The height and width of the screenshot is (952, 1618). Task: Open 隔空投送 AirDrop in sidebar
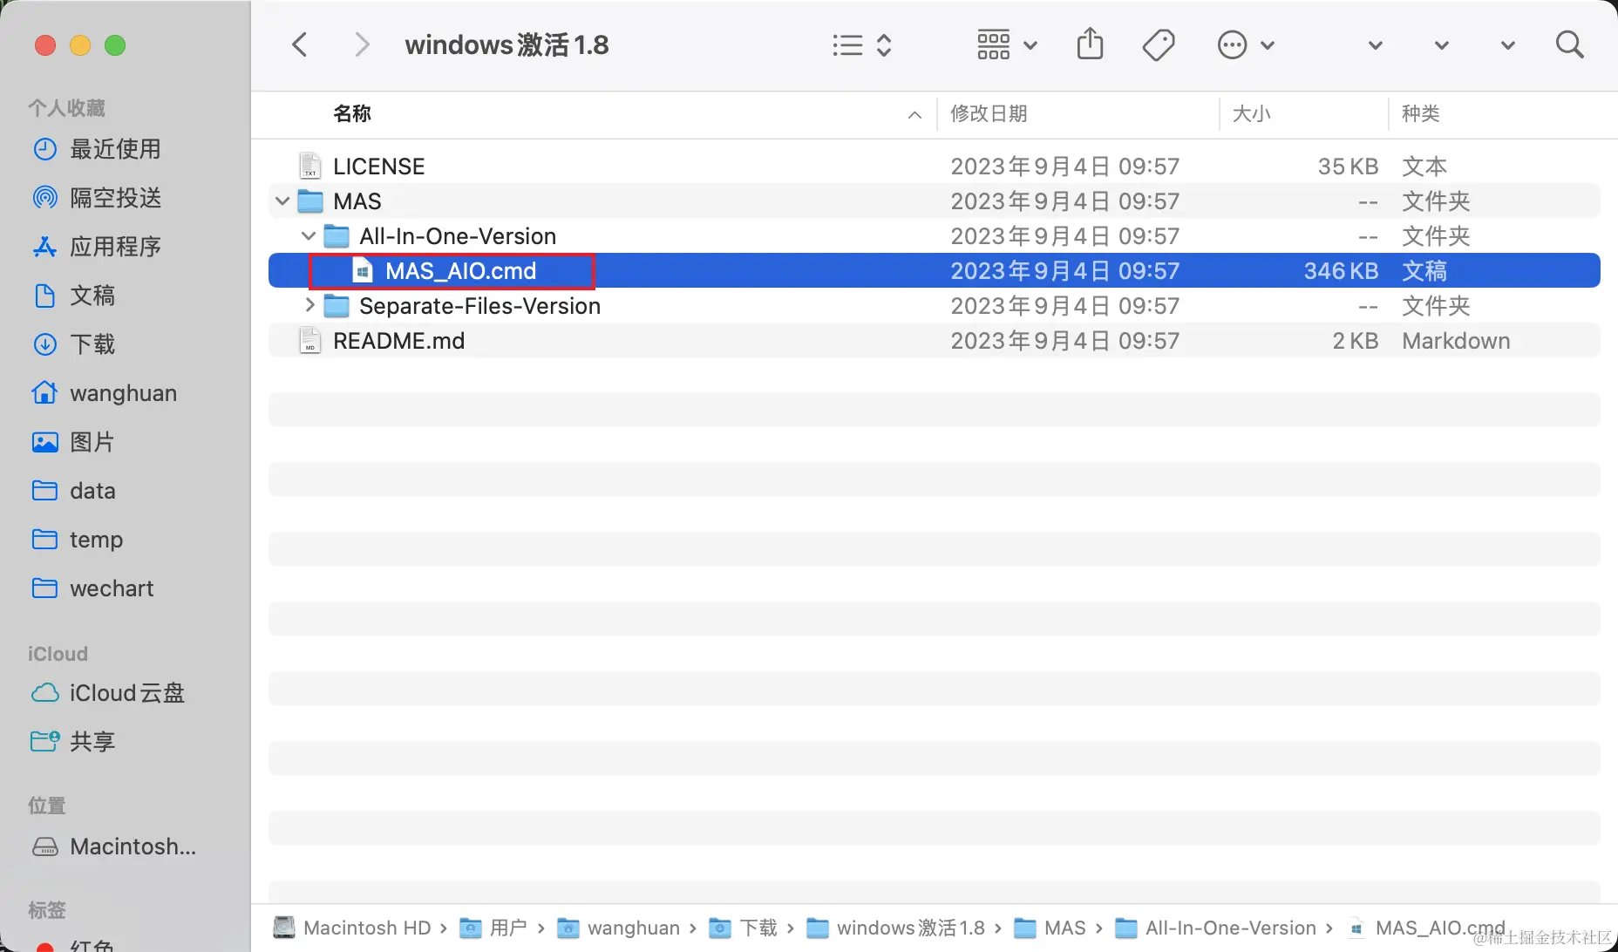116,198
